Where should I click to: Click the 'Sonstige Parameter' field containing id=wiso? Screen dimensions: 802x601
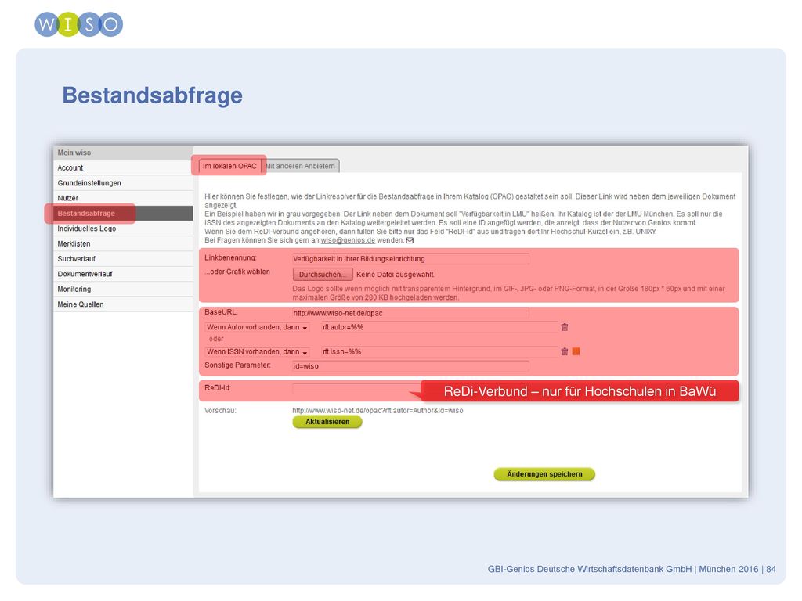click(x=410, y=366)
